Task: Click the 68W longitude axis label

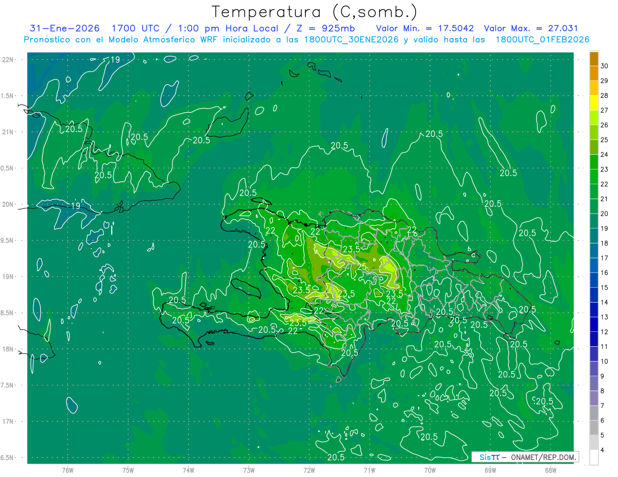Action: [x=550, y=470]
